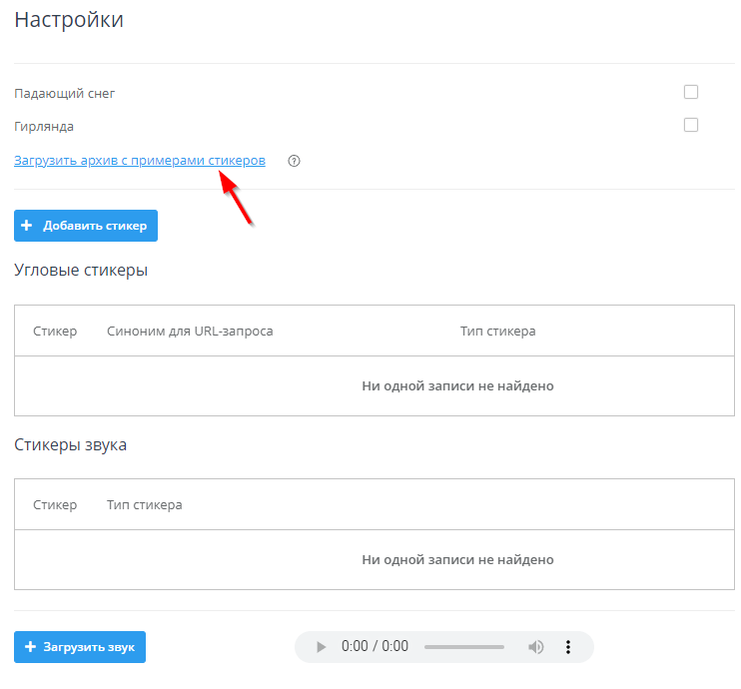Click the Загрузить звук button
This screenshot has height=689, width=741.
pyautogui.click(x=81, y=647)
